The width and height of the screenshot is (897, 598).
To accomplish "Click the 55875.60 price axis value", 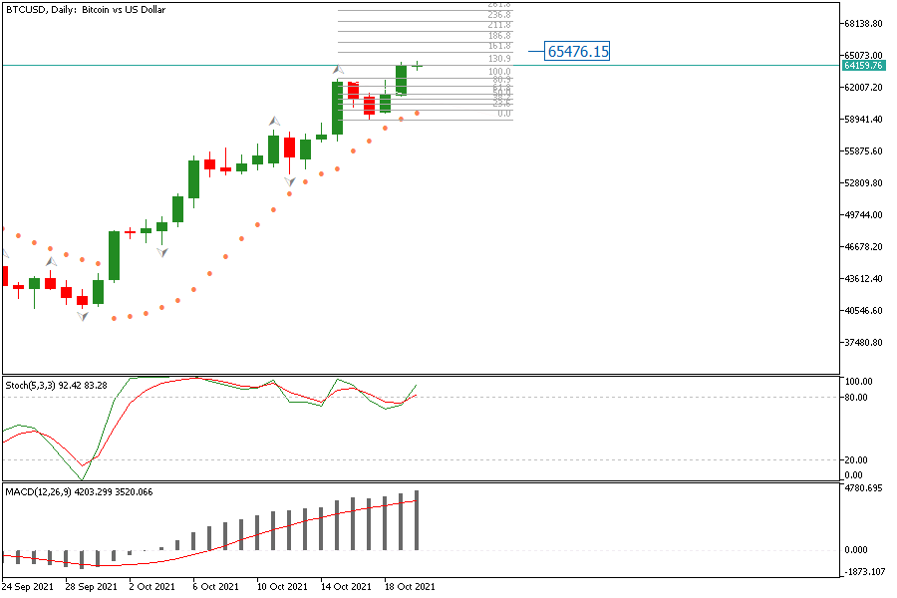I will point(863,151).
